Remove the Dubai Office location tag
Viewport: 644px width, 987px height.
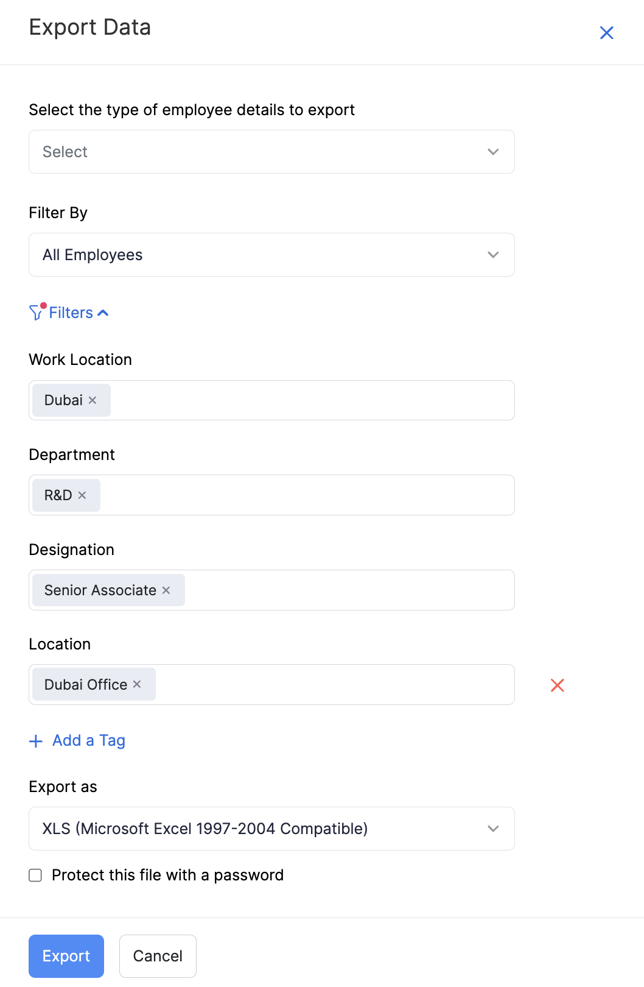coord(136,684)
